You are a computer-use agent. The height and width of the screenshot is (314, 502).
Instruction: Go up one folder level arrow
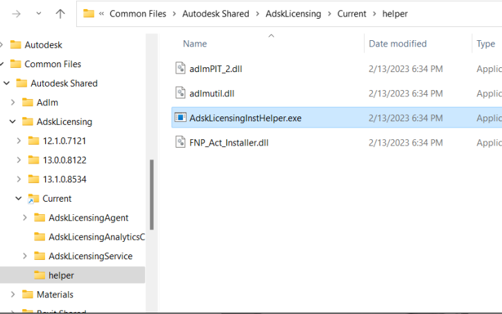(x=60, y=13)
